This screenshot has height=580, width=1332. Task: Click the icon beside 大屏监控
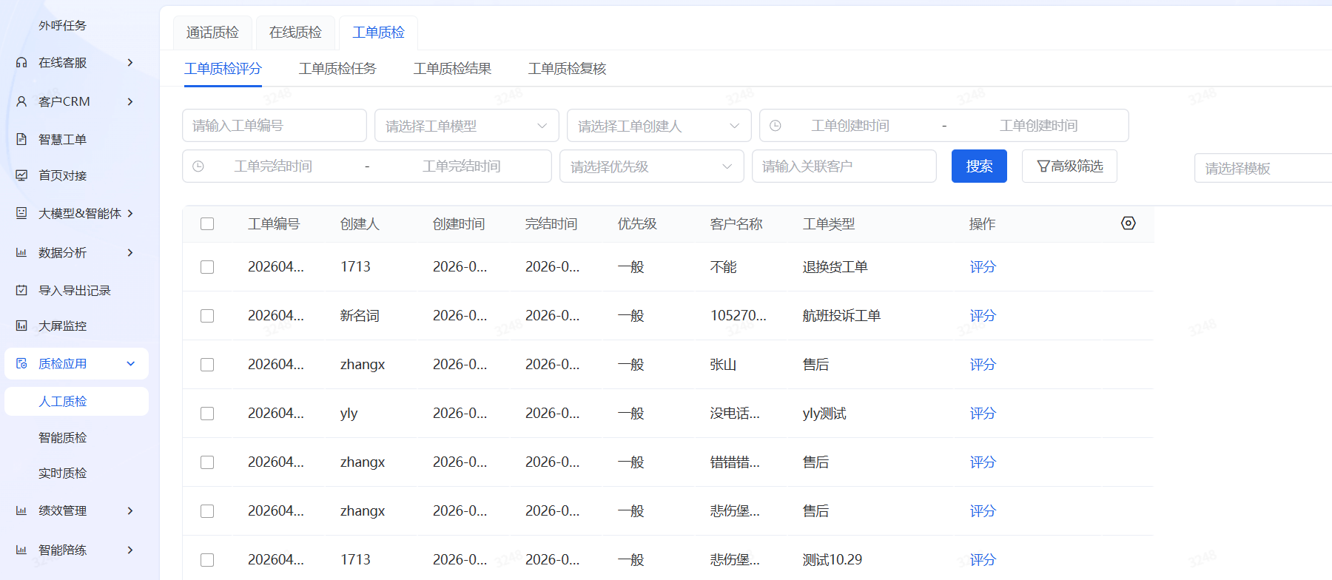[21, 326]
